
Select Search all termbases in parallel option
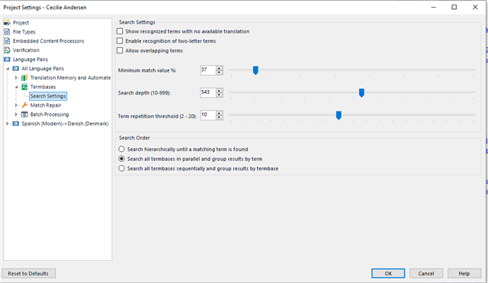pyautogui.click(x=122, y=159)
